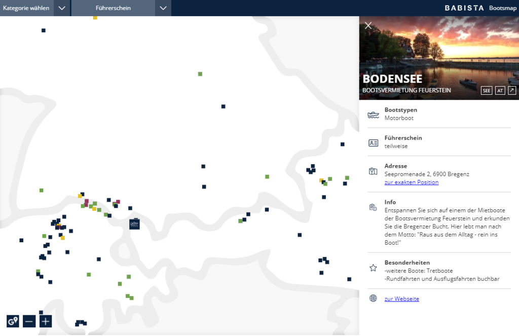Open the 'zur Webseite' link

point(401,299)
